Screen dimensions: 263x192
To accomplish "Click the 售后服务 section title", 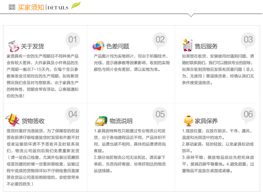I will click(206, 46).
